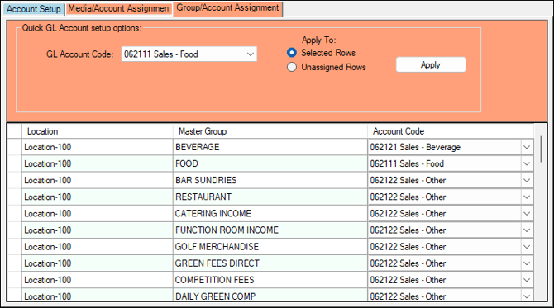Expand Account Code dropdown for DAILY GREEN COMP
The image size is (554, 308).
(x=527, y=296)
